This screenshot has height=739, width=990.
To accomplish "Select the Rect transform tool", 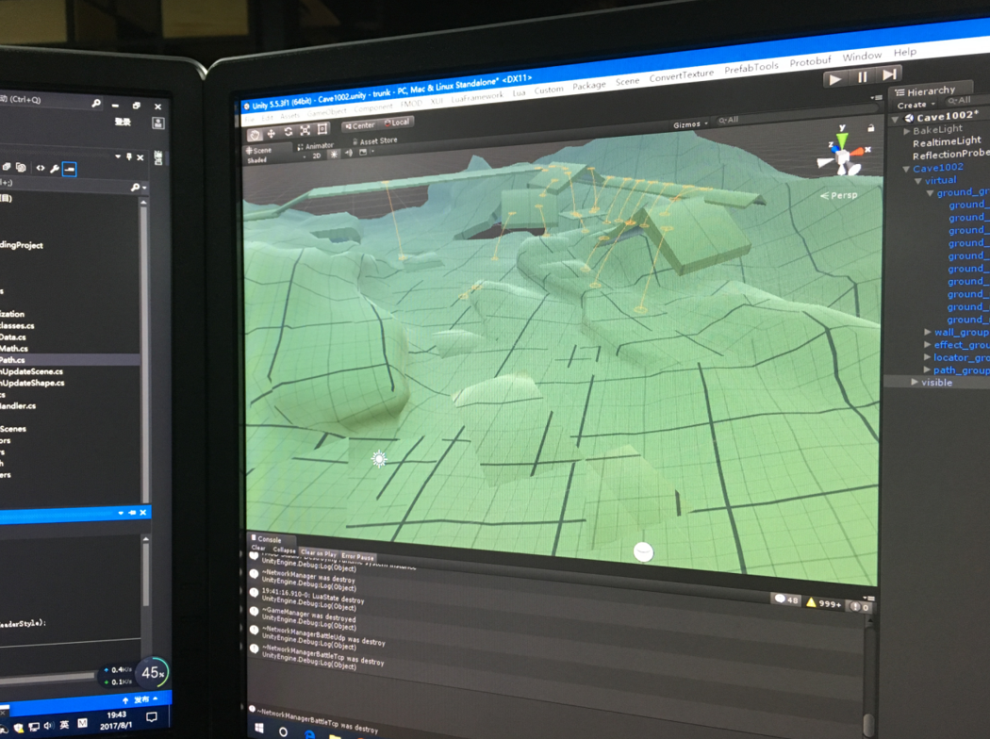I will click(322, 129).
